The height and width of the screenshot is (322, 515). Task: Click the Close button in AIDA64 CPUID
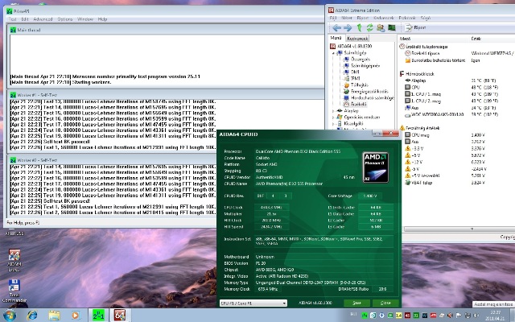click(385, 303)
